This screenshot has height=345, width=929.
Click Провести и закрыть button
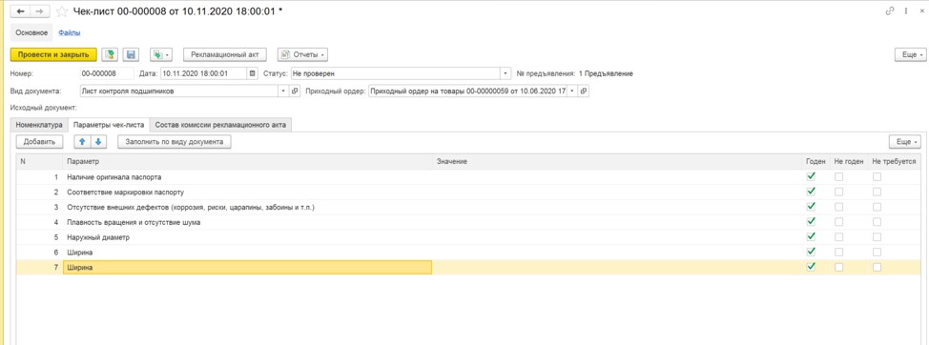click(53, 54)
